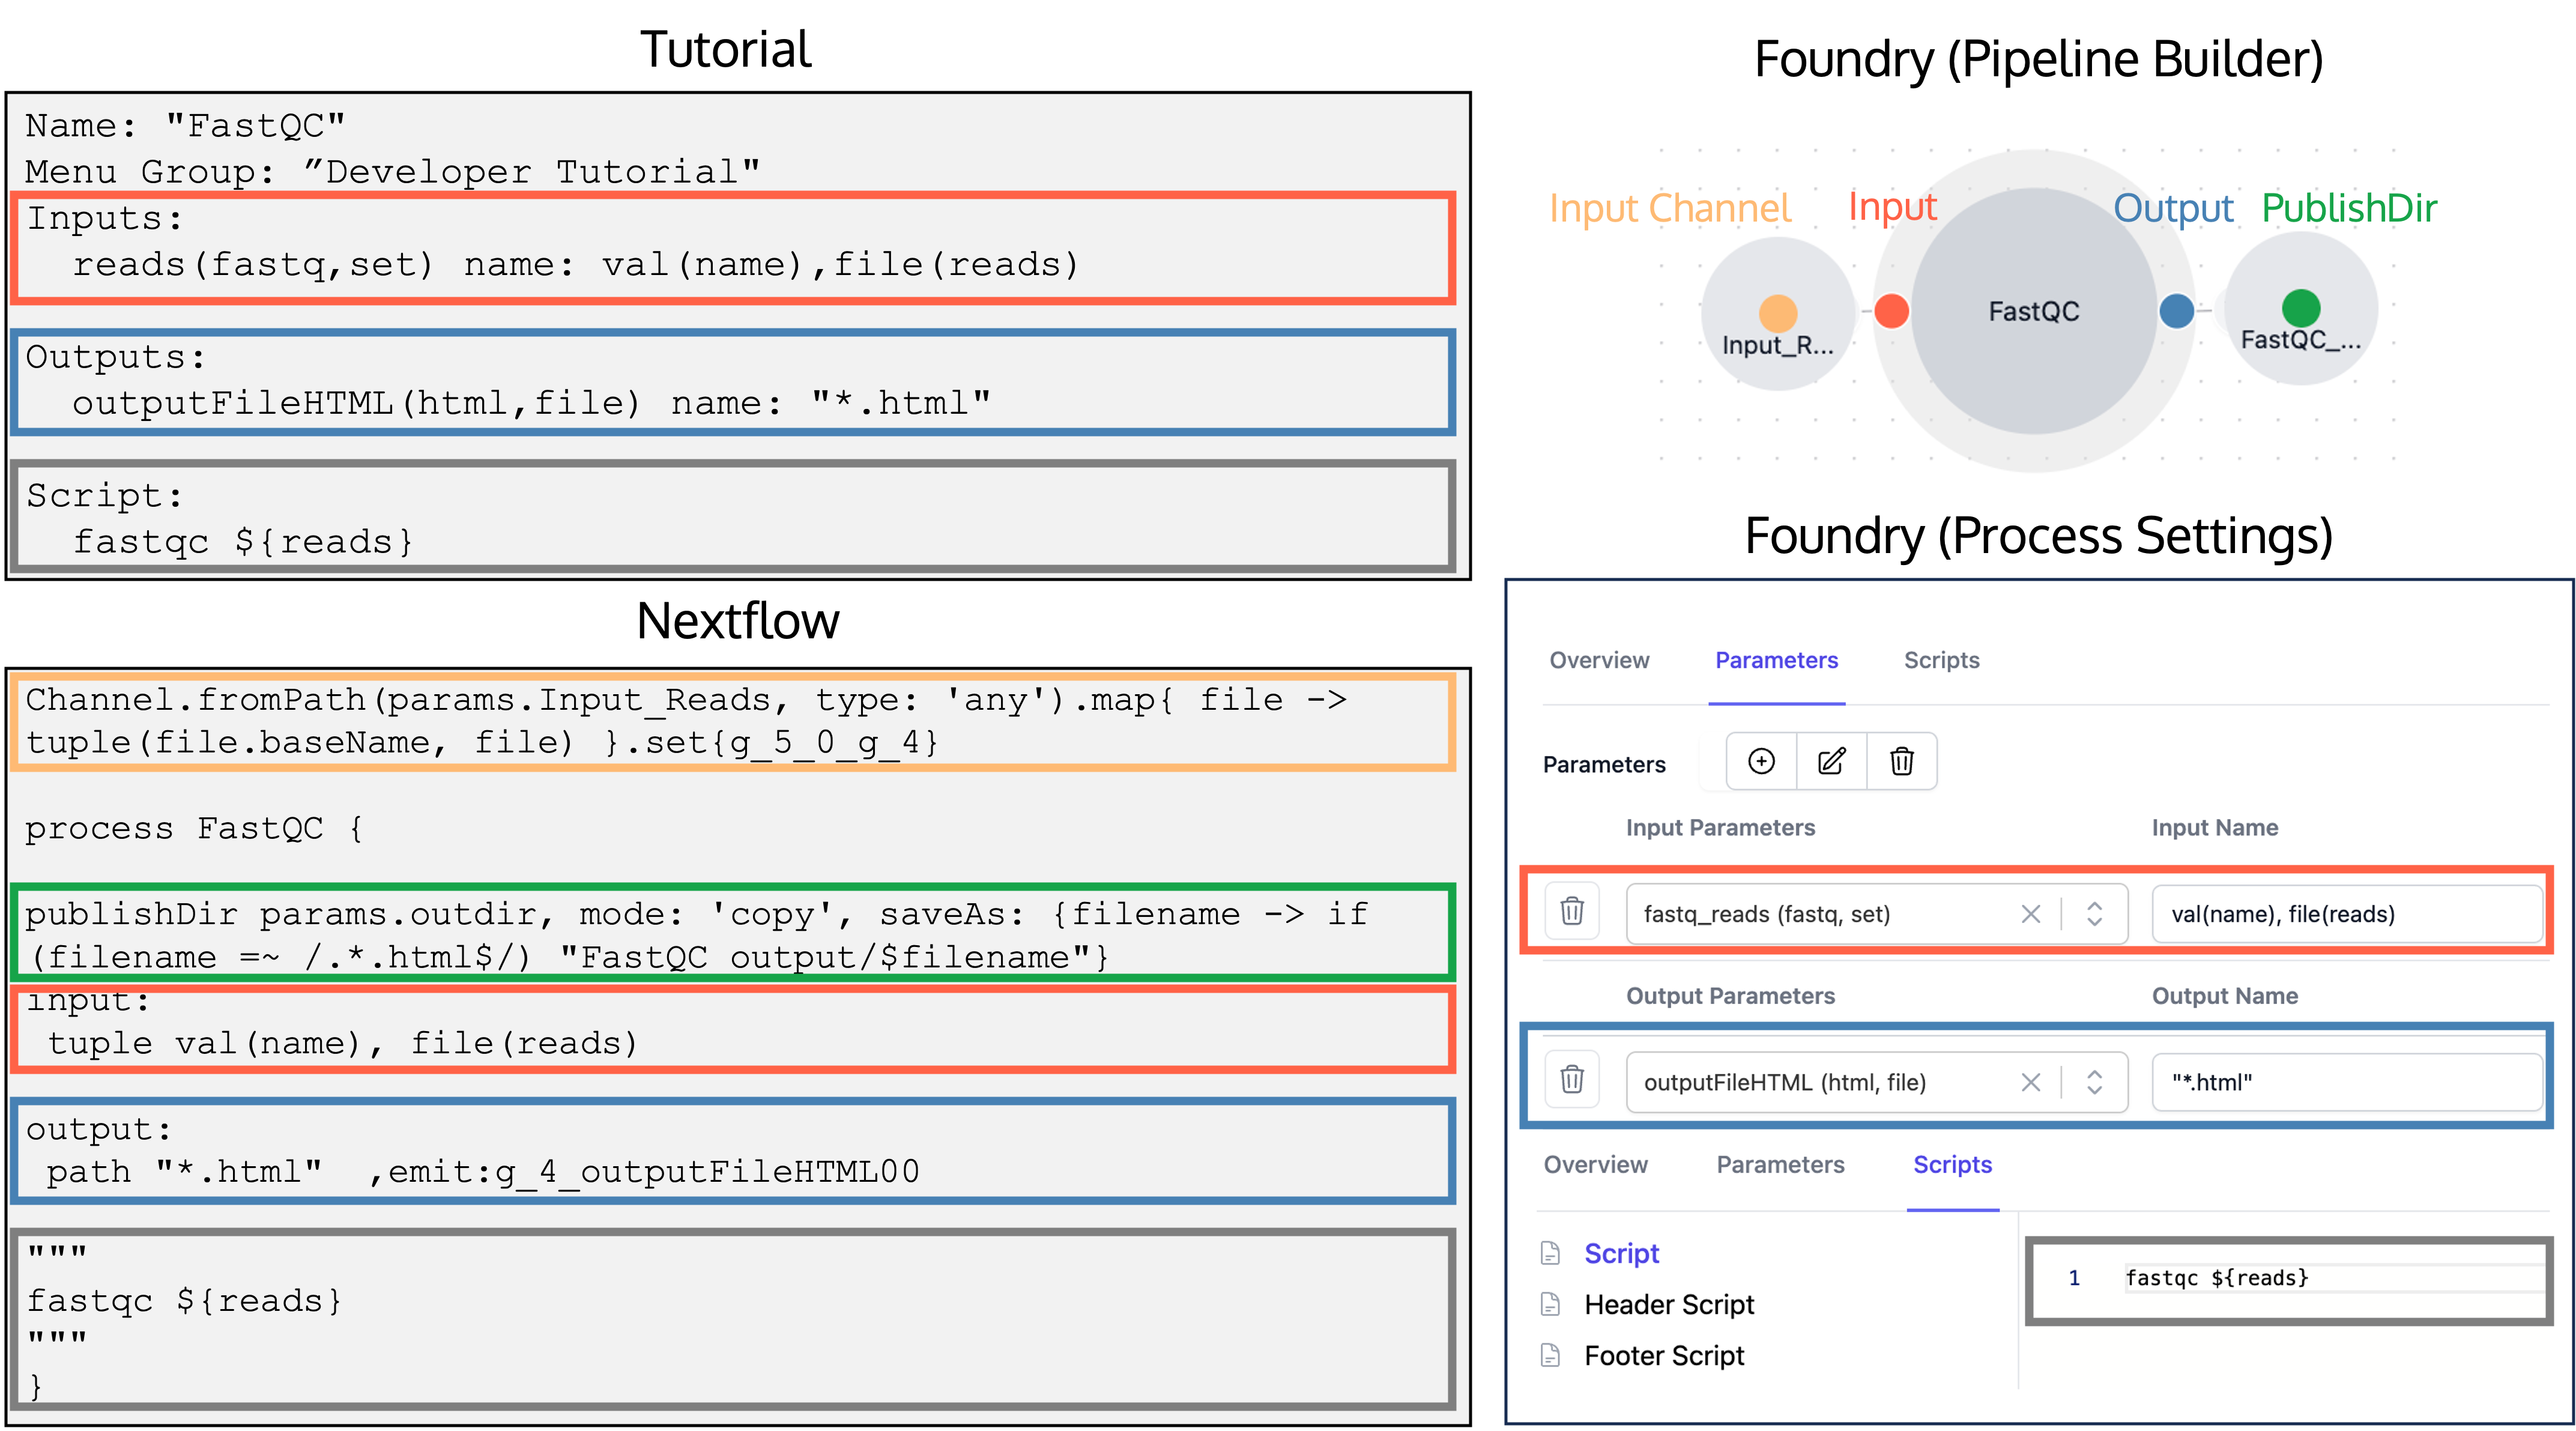The image size is (2576, 1431).
Task: Click the document icon beside Script
Action: pyautogui.click(x=1550, y=1252)
